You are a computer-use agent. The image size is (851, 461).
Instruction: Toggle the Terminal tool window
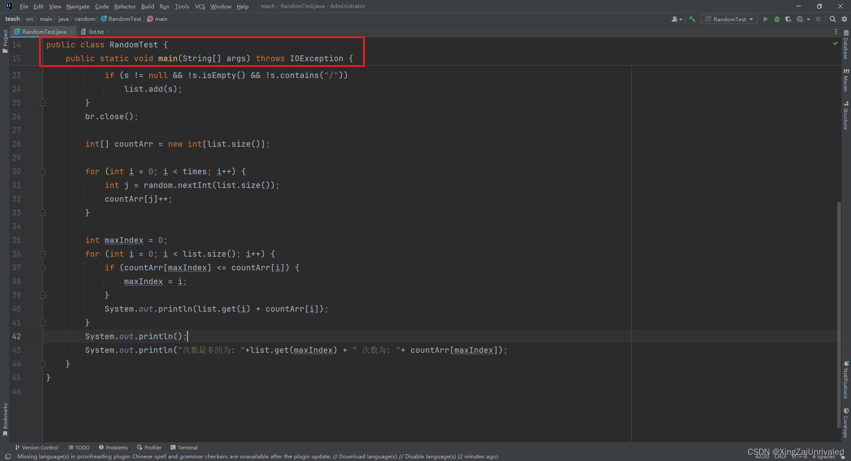[x=184, y=447]
